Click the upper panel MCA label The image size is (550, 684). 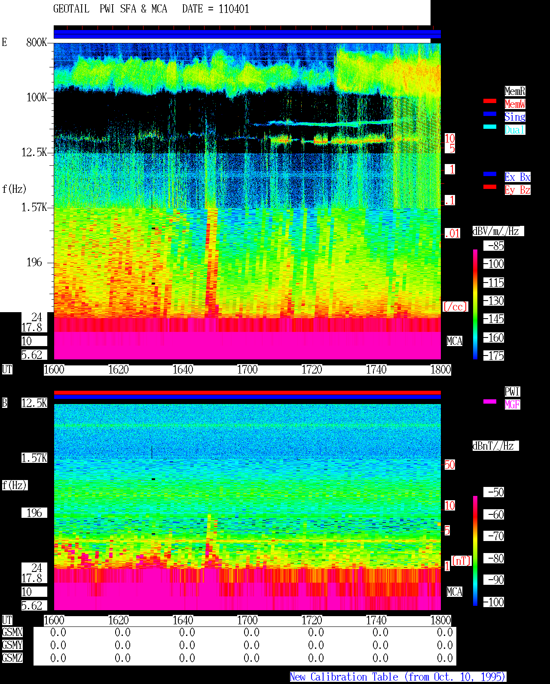(454, 341)
